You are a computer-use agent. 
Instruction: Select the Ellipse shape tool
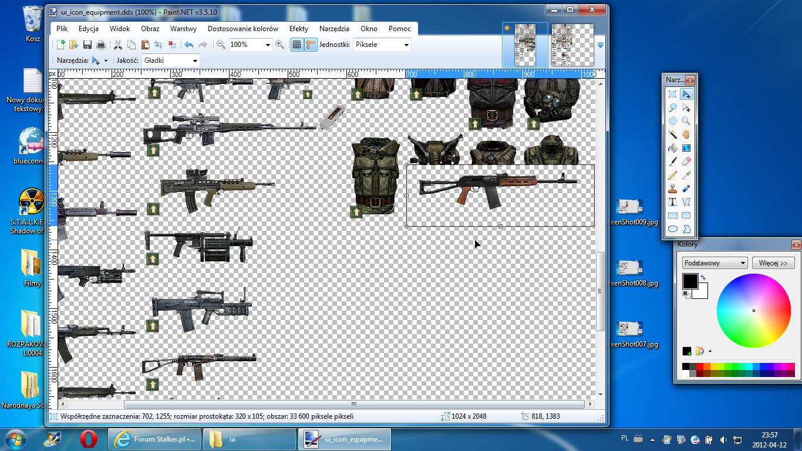click(x=673, y=229)
